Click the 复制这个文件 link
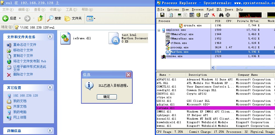The height and width of the screenshot is (135, 275). click(23, 56)
